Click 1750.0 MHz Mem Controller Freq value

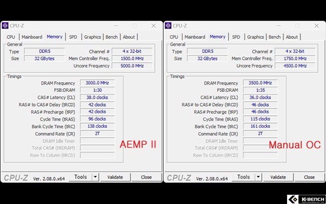click(x=295, y=58)
